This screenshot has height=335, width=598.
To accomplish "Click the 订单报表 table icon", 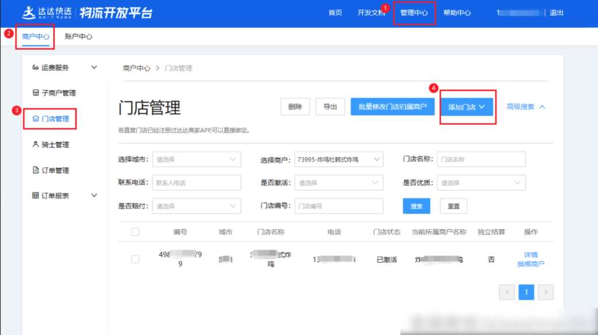I will tap(36, 196).
